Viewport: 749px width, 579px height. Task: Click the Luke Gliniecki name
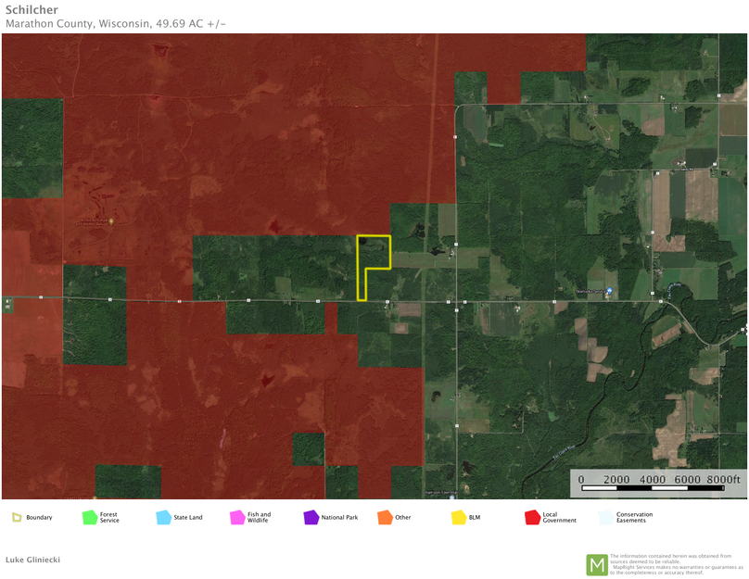(x=33, y=560)
